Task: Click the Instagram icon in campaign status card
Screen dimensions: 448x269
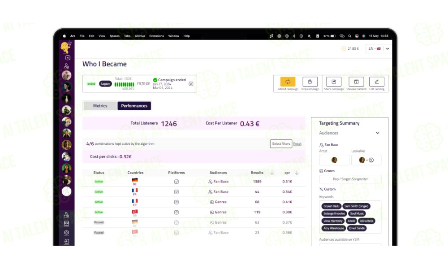Action: (191, 84)
